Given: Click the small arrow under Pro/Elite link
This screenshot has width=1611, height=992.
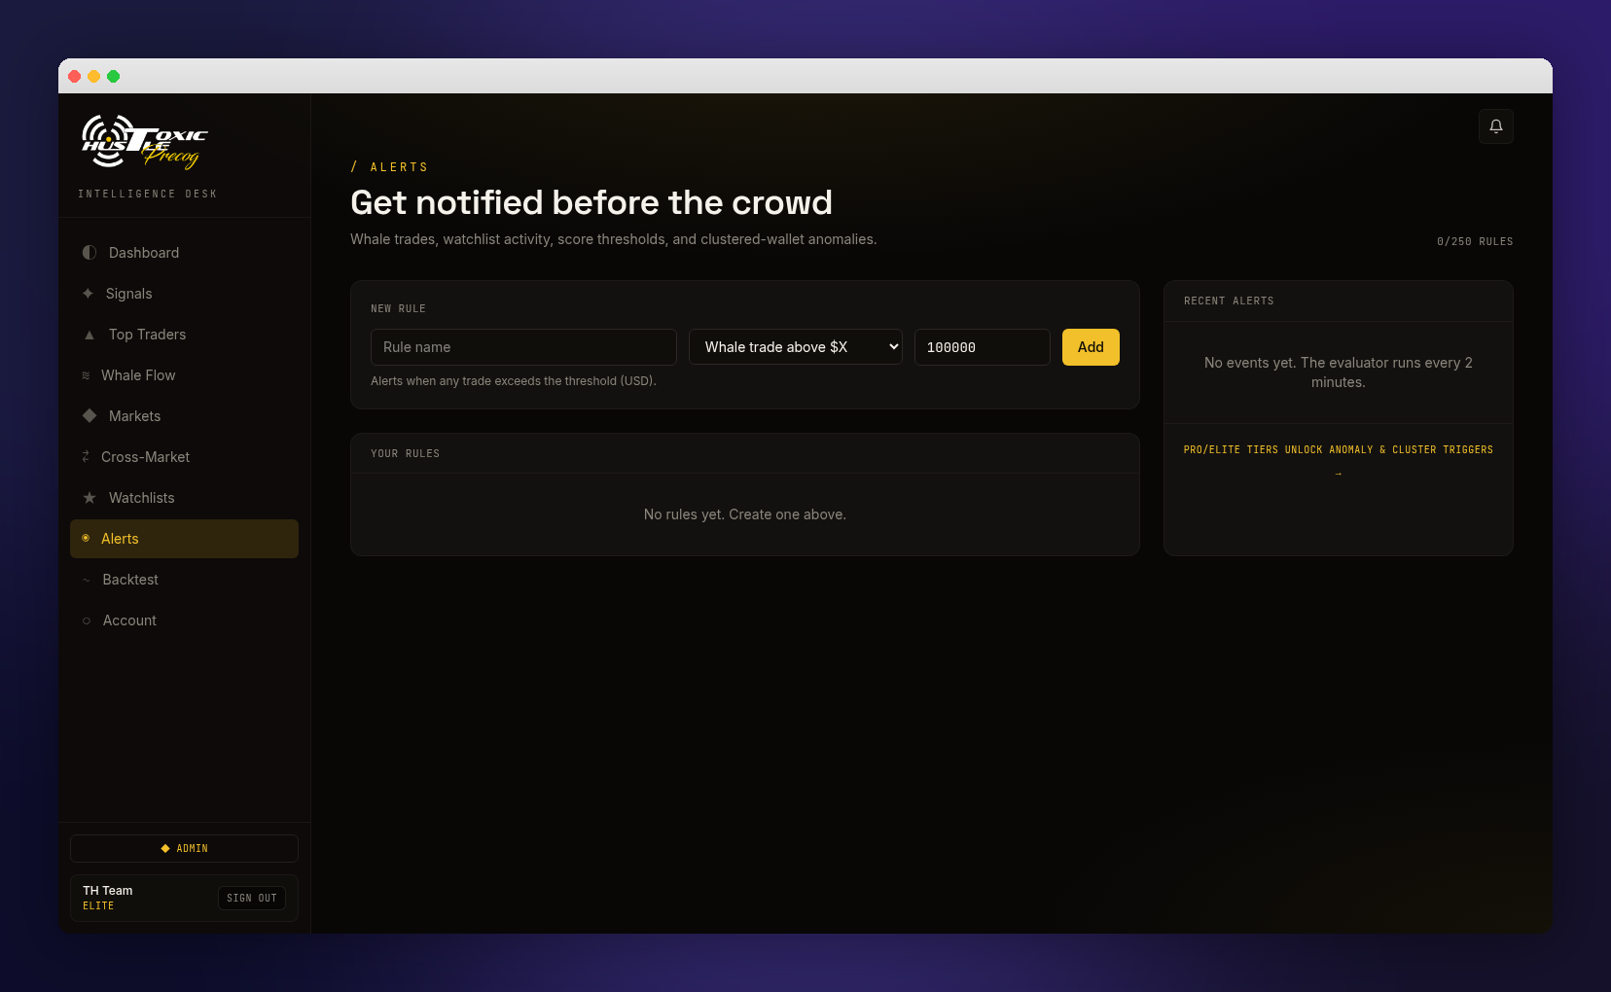Looking at the screenshot, I should (x=1339, y=474).
